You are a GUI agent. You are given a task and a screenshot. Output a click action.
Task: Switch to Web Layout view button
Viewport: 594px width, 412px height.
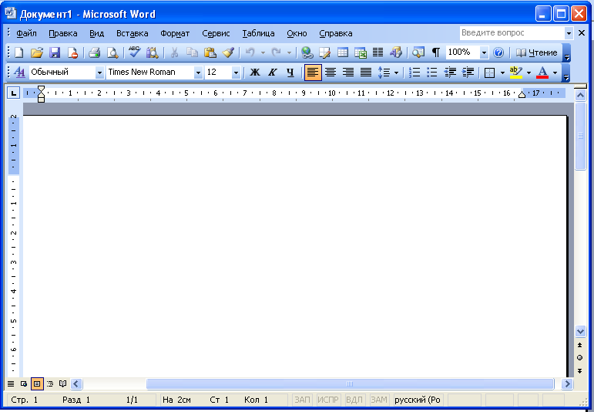point(24,383)
